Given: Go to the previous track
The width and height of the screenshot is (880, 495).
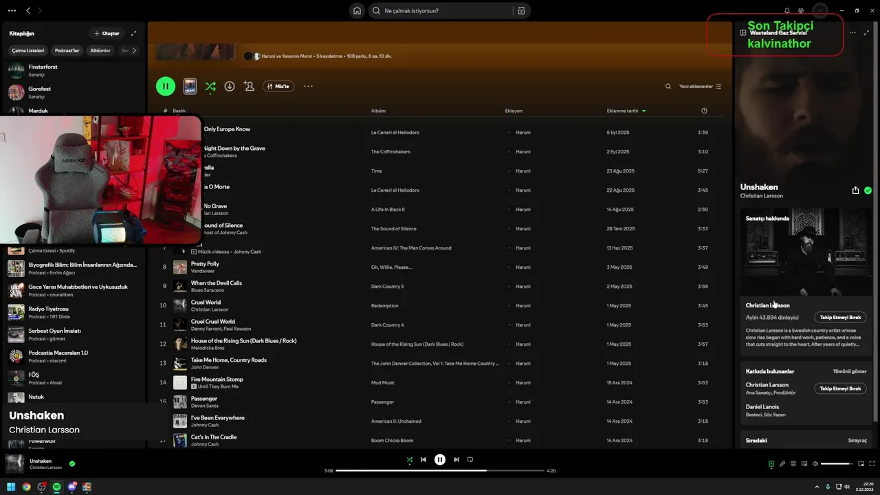Looking at the screenshot, I should click(423, 459).
